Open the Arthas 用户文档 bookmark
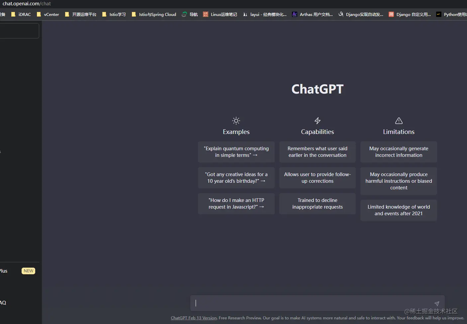 click(313, 14)
